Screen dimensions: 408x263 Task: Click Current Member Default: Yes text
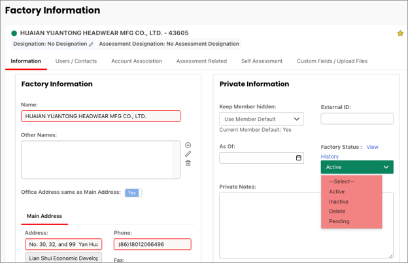click(255, 130)
